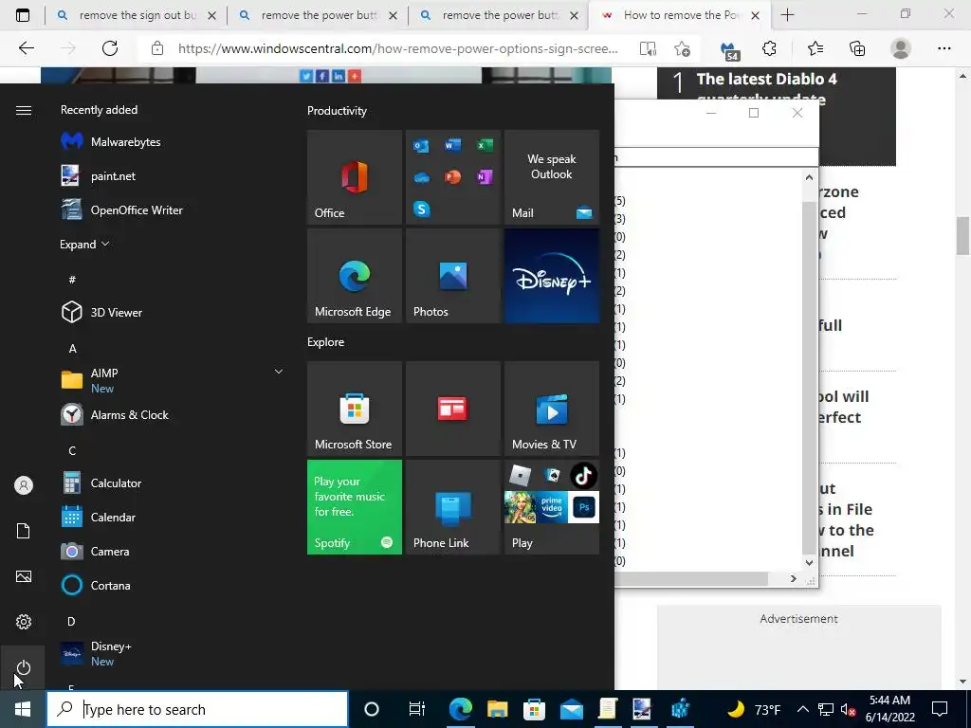971x728 pixels.
Task: Click the muted volume tray icon
Action: tap(849, 709)
